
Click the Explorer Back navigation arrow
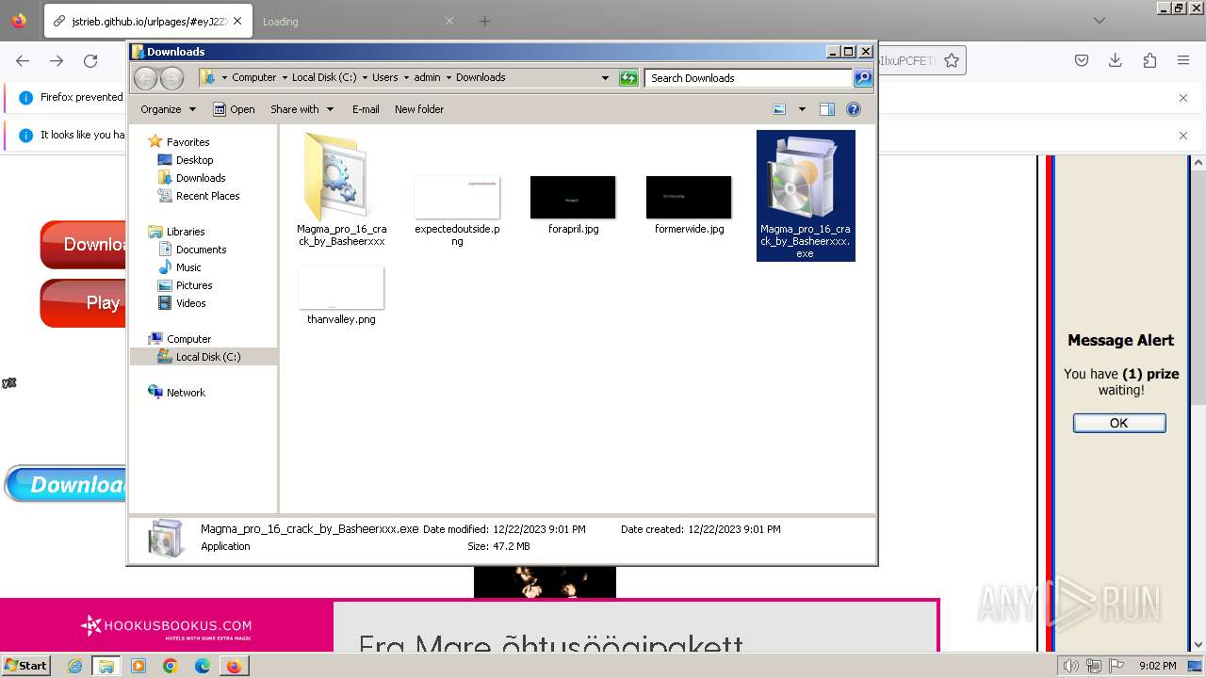click(x=145, y=78)
